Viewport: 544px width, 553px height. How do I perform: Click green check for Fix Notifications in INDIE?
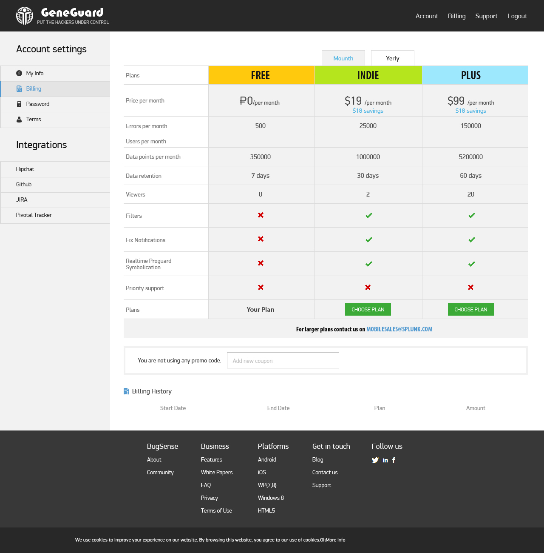pos(368,240)
